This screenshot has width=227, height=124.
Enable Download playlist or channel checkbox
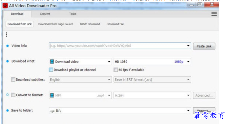tap(51, 70)
